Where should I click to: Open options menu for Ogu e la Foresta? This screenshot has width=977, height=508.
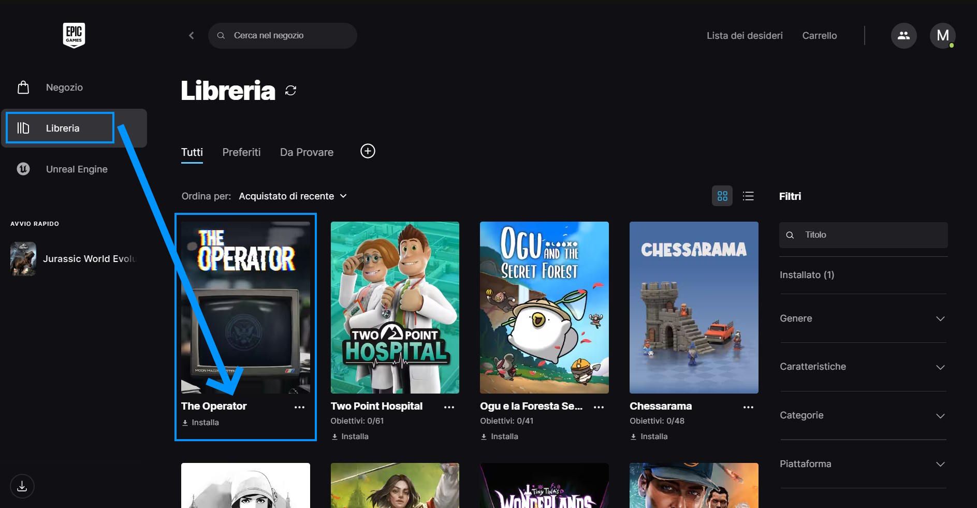point(599,407)
